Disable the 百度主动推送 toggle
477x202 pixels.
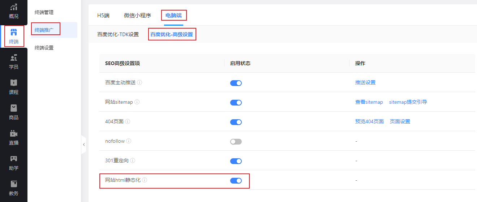236,83
